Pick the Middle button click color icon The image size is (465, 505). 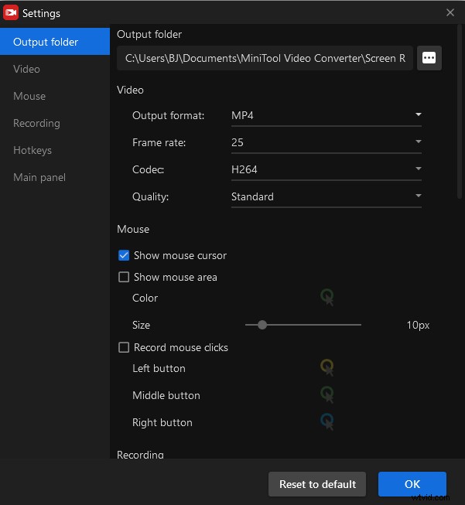coord(327,395)
